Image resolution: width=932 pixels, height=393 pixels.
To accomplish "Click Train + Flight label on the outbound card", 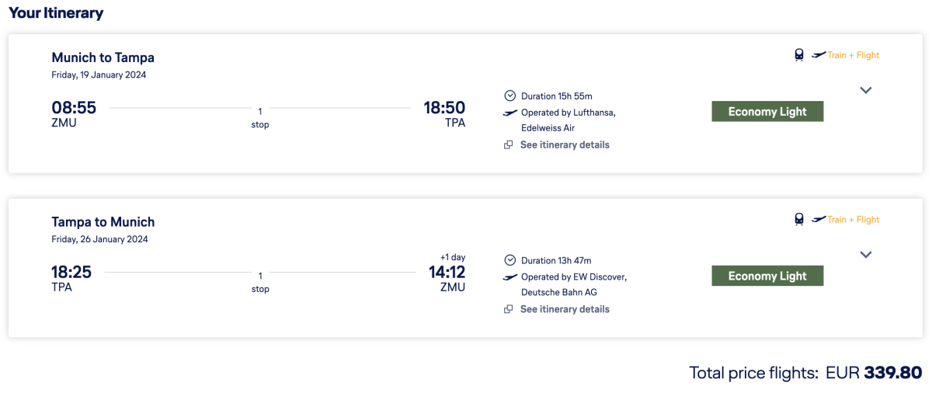I will pos(853,55).
